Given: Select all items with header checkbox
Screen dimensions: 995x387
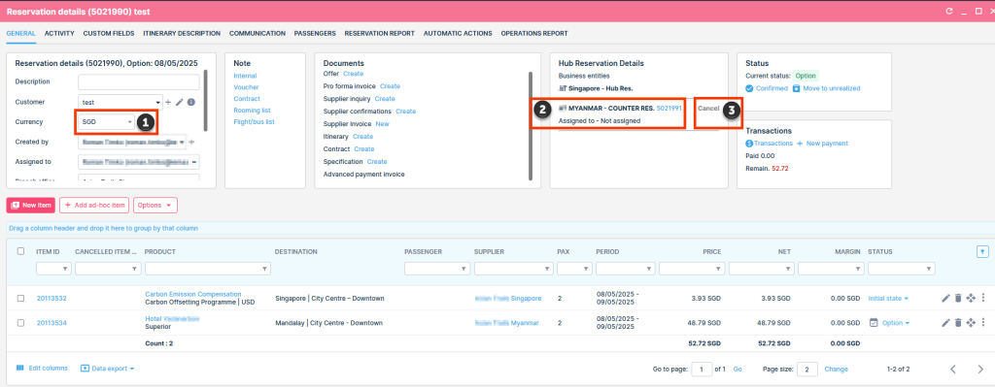Looking at the screenshot, I should coord(21,251).
